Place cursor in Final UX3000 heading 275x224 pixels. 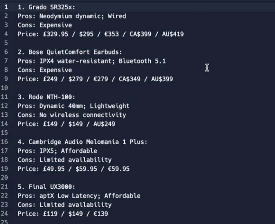pos(46,187)
